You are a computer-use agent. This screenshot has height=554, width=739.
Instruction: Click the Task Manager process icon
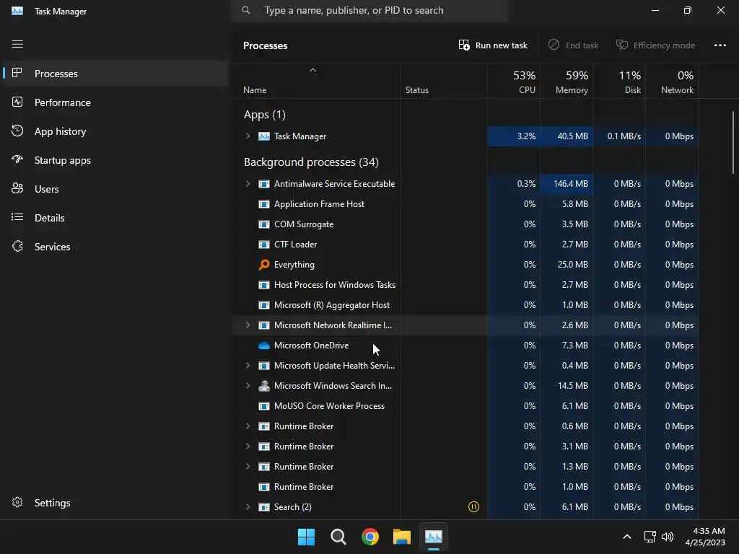tap(264, 136)
